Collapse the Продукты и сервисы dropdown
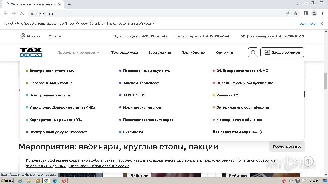Screen dimensions: 328x184 click(x=78, y=52)
